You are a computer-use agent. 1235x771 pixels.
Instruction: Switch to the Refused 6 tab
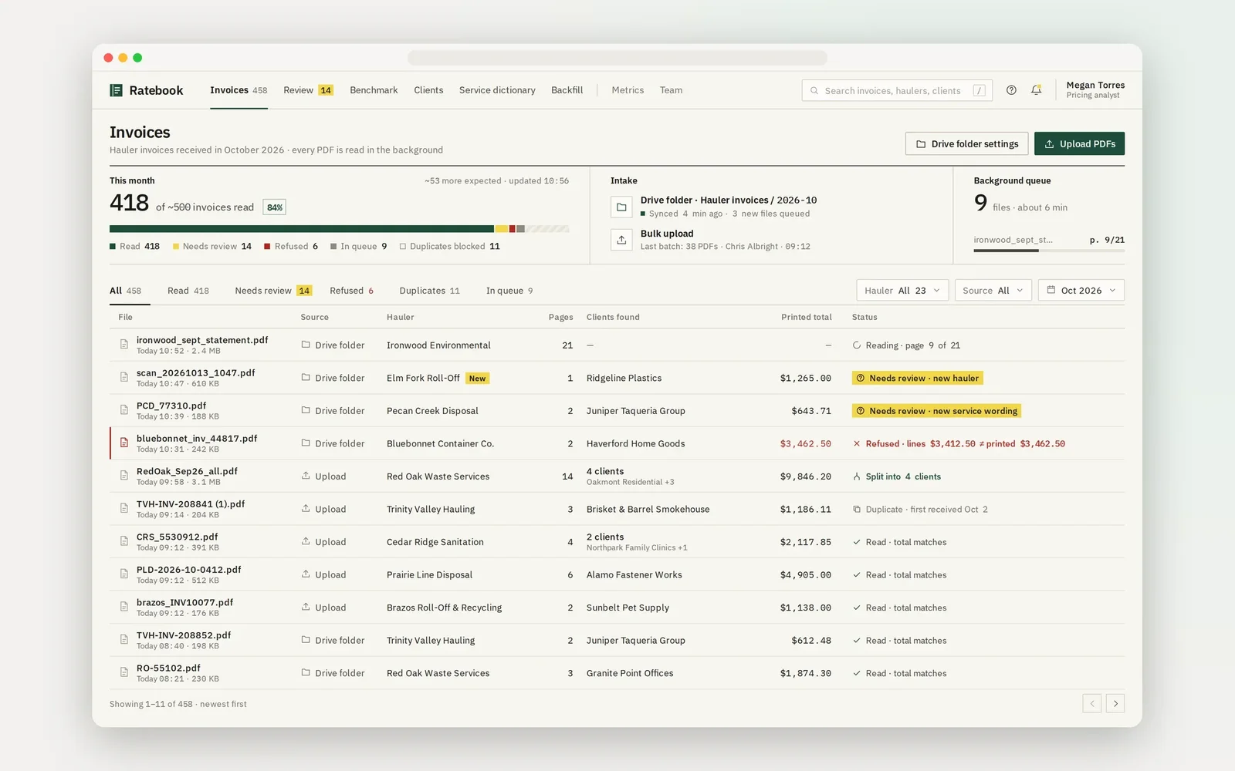[351, 291]
